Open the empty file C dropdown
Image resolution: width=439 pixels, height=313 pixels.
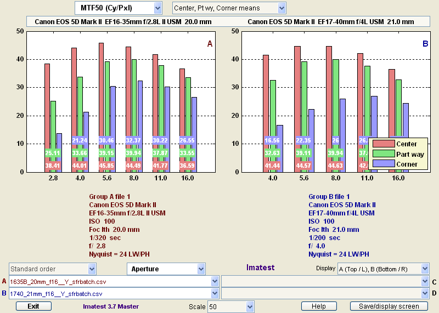325,282
